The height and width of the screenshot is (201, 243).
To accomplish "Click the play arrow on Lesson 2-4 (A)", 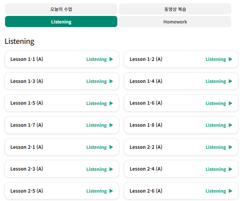I will [x=231, y=169].
